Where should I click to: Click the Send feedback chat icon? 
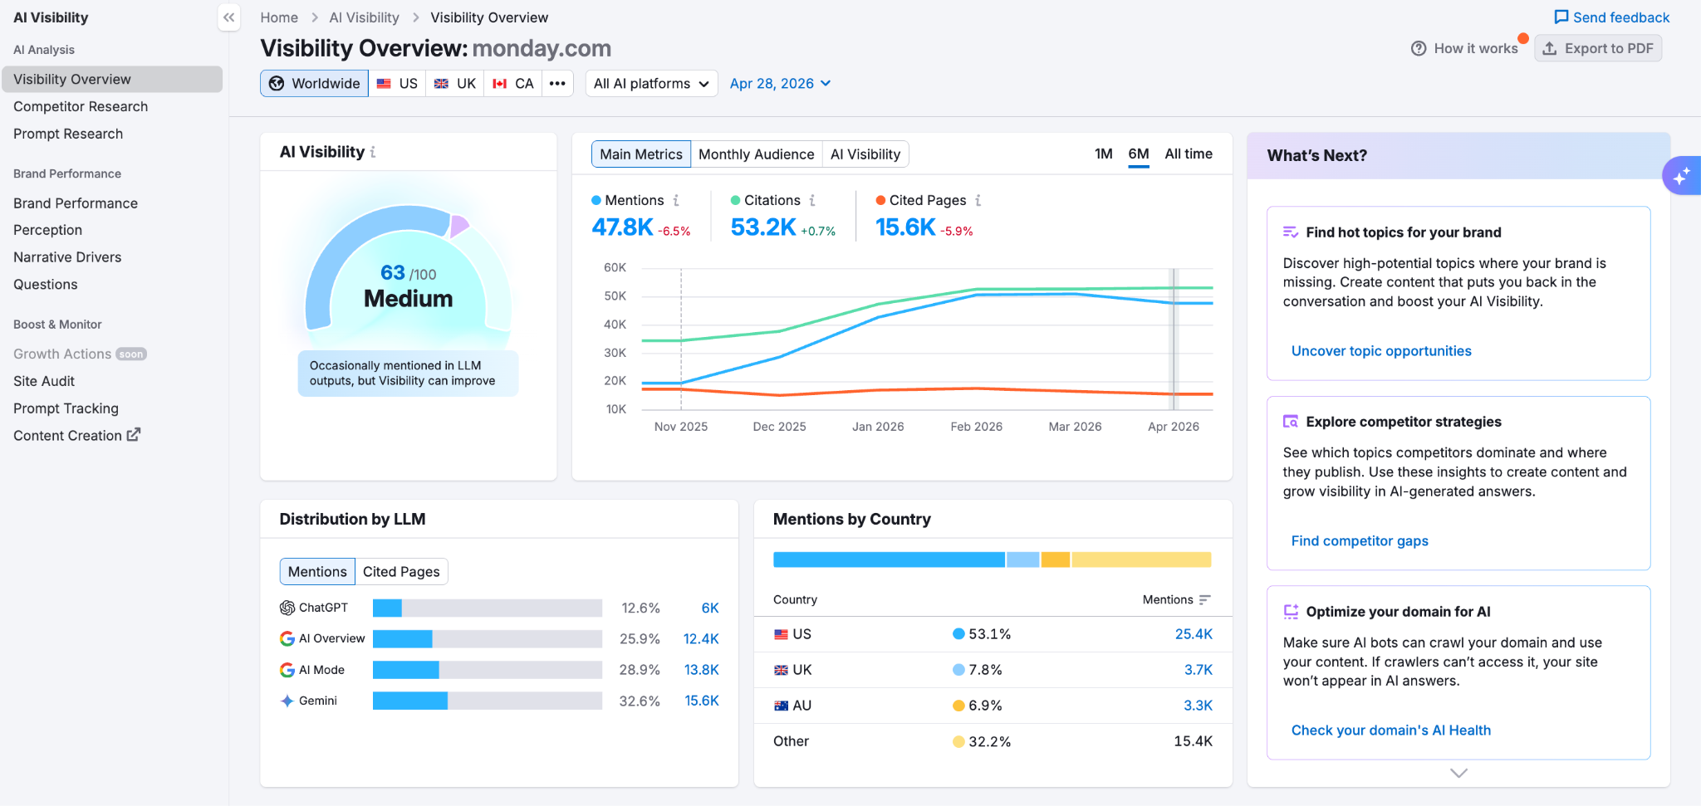(x=1561, y=17)
